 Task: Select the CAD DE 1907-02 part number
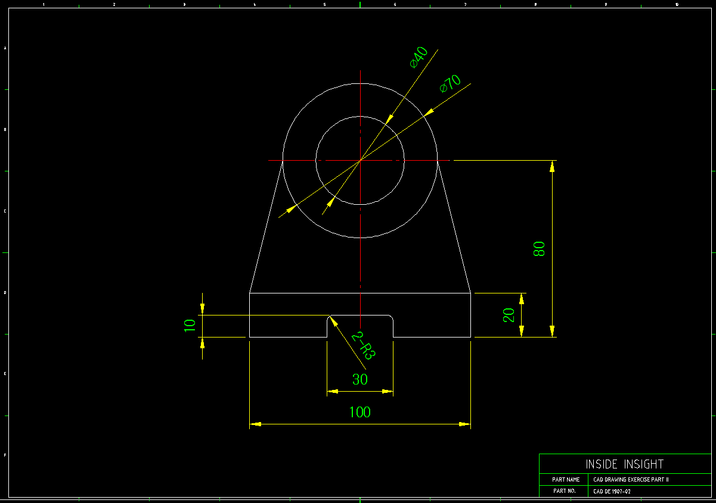(611, 491)
